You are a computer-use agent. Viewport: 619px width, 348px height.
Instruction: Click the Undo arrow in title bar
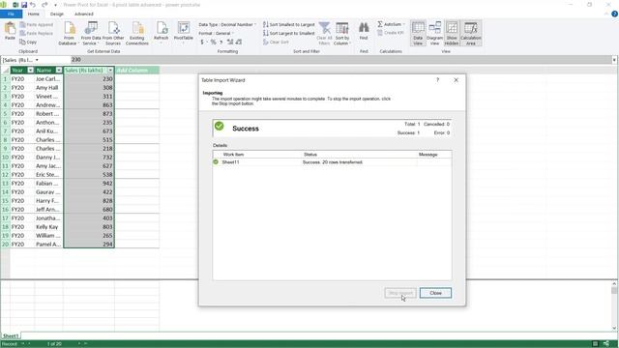(33, 5)
